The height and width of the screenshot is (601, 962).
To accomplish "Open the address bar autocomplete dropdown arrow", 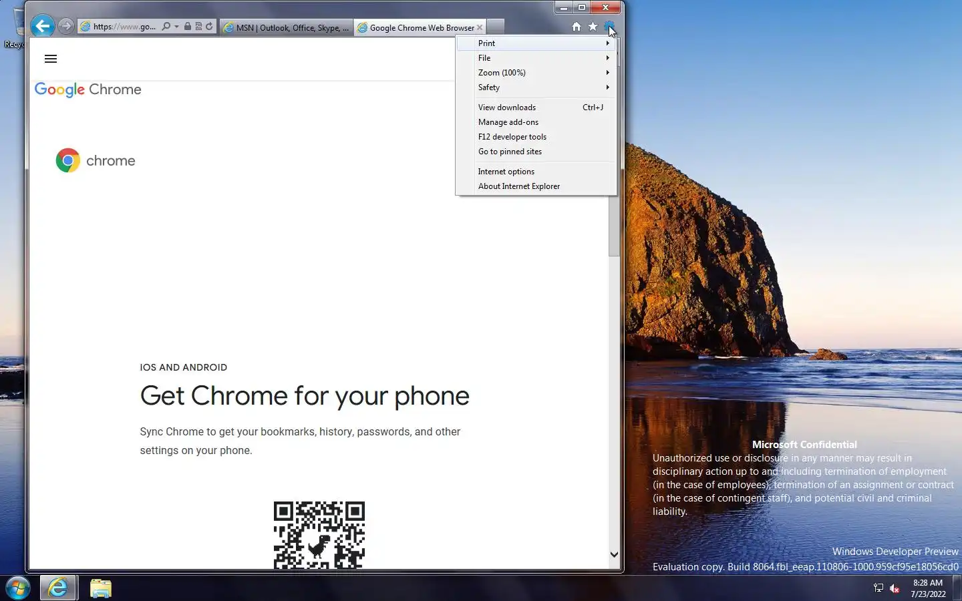I will (x=176, y=27).
